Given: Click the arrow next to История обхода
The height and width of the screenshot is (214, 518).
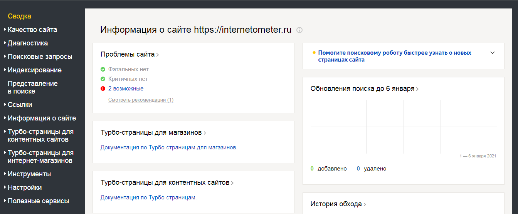Looking at the screenshot, I should (x=365, y=205).
